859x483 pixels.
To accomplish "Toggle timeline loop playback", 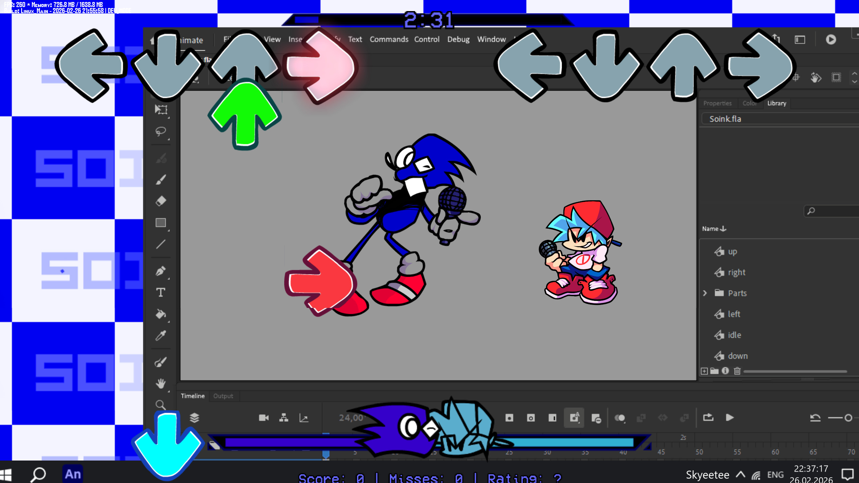I will [x=708, y=418].
